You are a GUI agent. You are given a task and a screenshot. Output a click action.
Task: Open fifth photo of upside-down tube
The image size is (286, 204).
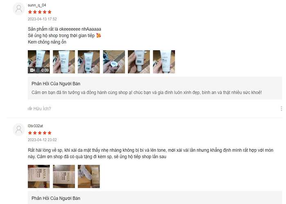[139, 62]
